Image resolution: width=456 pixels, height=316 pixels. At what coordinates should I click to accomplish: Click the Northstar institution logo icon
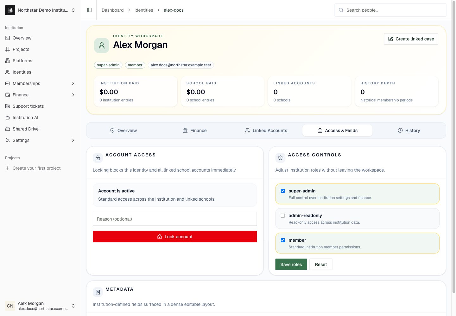(10, 10)
